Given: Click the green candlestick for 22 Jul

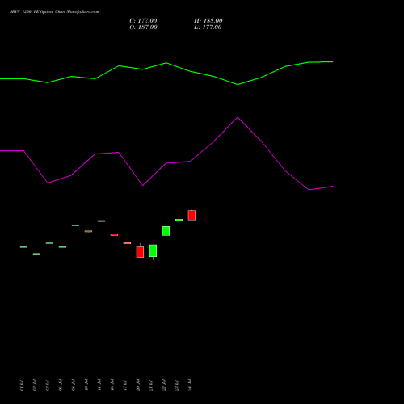Looking at the screenshot, I should (x=166, y=231).
